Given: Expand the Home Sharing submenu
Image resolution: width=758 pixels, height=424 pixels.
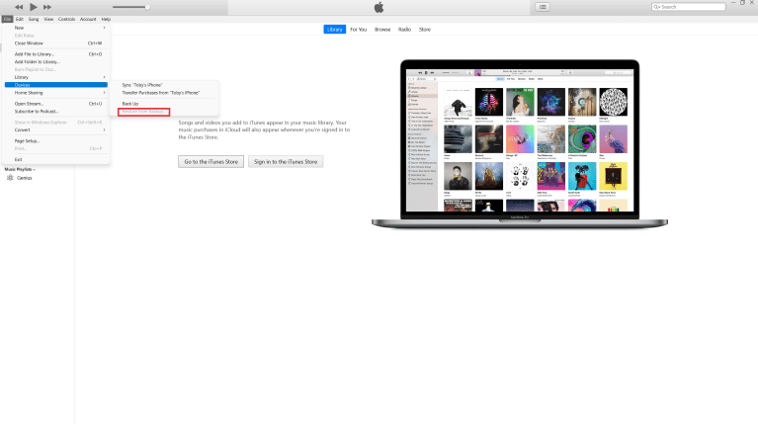Looking at the screenshot, I should [x=56, y=93].
